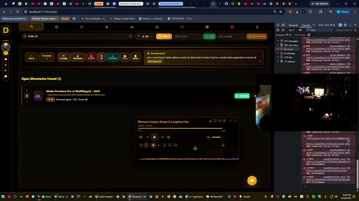This screenshot has width=359, height=201.
Task: Toggle shuffle in the audio player
Action: tap(141, 145)
